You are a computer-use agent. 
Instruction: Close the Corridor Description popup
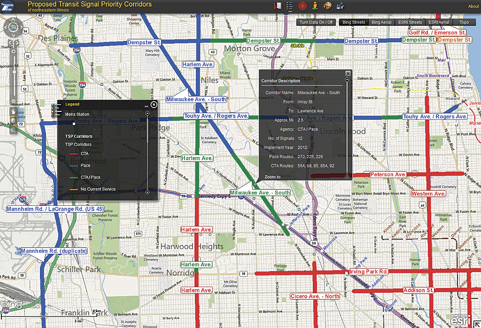pyautogui.click(x=348, y=73)
